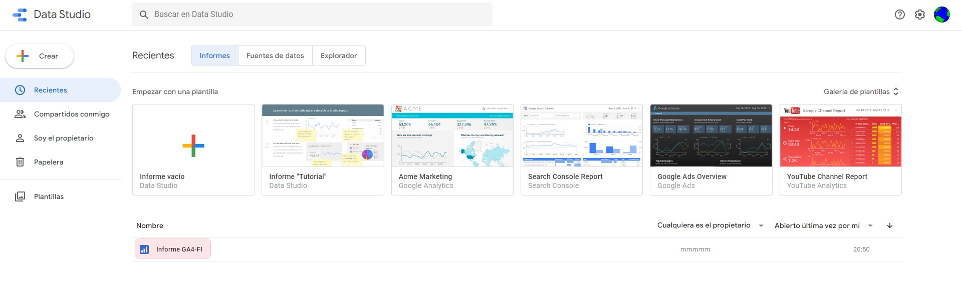Open the Informe GA4-FI report
Screen dimensions: 962x290
(173, 249)
